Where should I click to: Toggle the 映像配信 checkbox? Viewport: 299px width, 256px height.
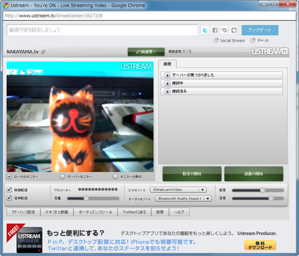coord(9,189)
